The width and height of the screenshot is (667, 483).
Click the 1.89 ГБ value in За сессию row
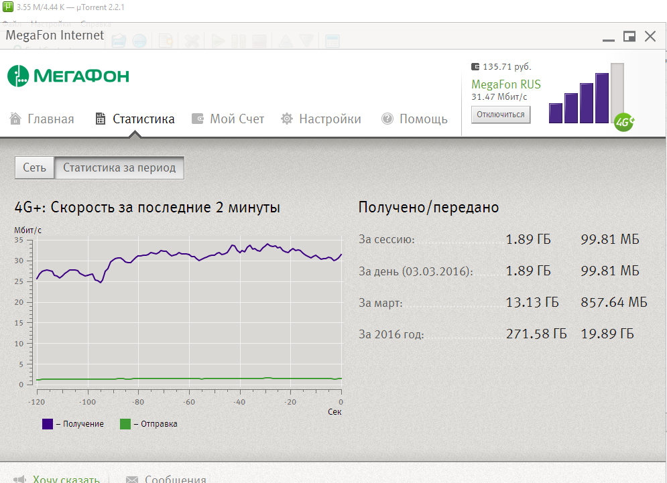coord(528,239)
